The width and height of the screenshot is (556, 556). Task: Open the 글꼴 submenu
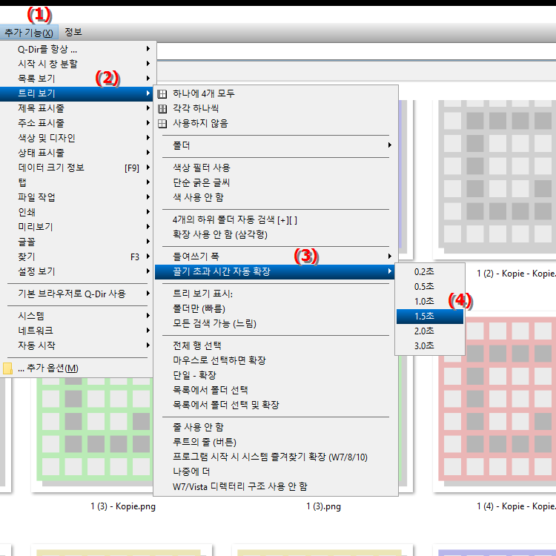(x=76, y=242)
